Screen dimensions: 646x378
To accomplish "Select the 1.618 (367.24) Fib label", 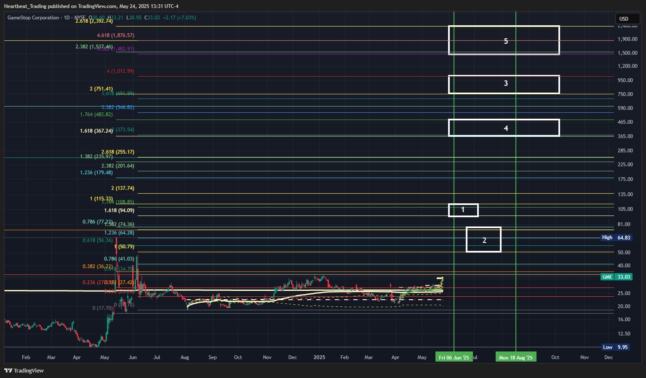I will 96,131.
